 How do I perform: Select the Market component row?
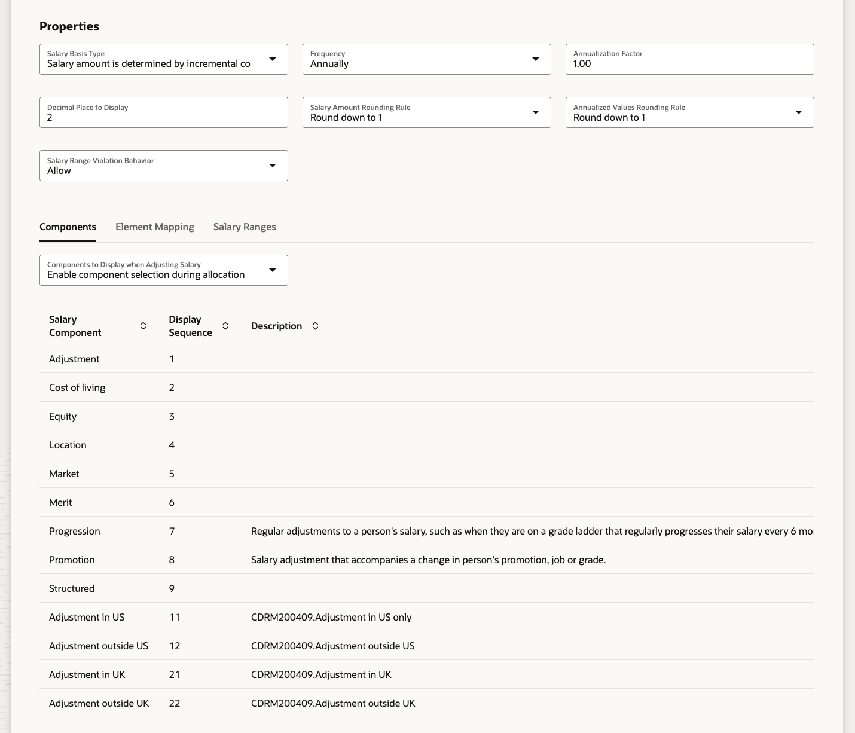tap(427, 474)
